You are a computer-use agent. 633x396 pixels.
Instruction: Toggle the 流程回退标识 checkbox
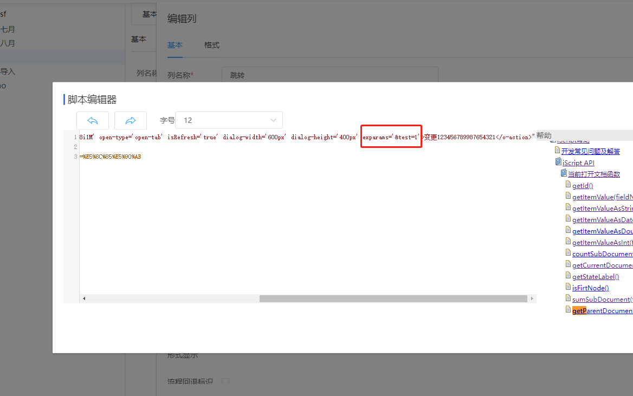225,381
